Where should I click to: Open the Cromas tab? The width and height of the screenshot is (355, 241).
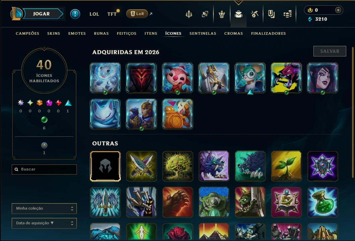tap(234, 33)
